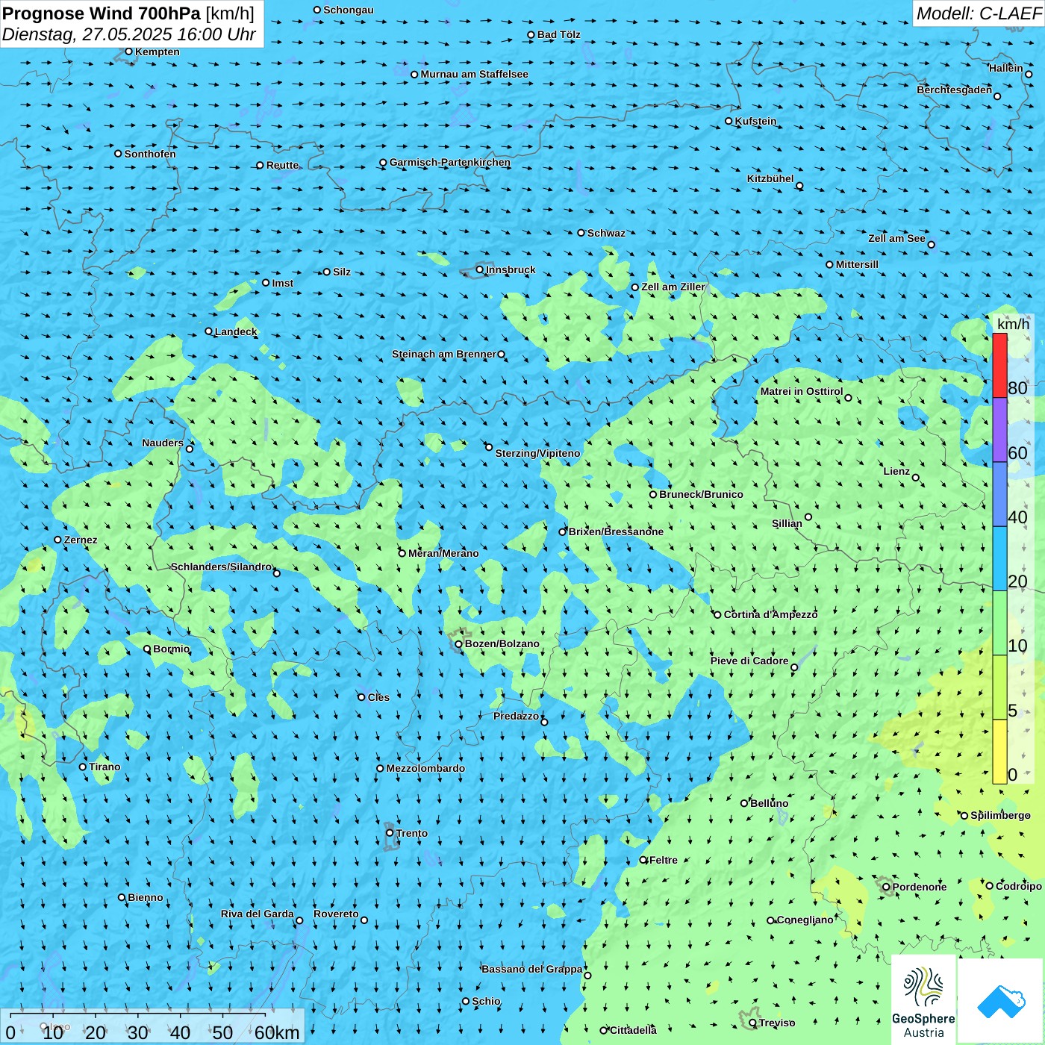Click the 'Nauders' label

point(163,443)
